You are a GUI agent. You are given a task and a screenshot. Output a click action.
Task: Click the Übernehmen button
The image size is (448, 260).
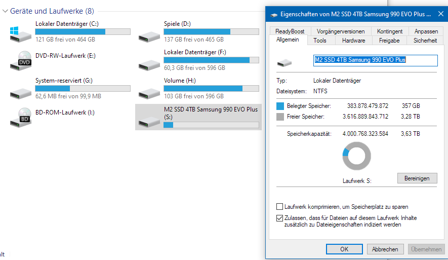pos(426,249)
